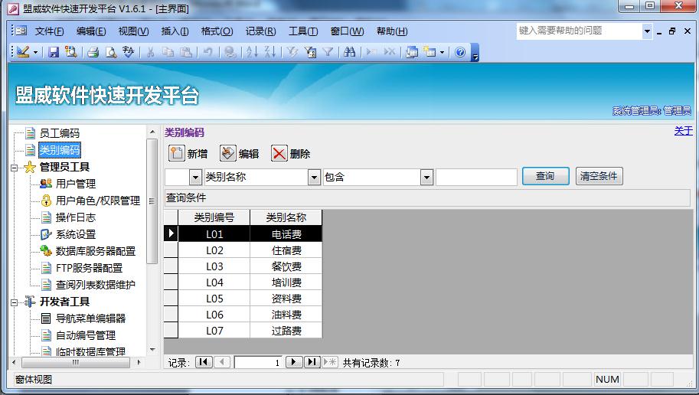This screenshot has width=699, height=395.
Task: Open the 文件(F) menu
Action: click(49, 31)
